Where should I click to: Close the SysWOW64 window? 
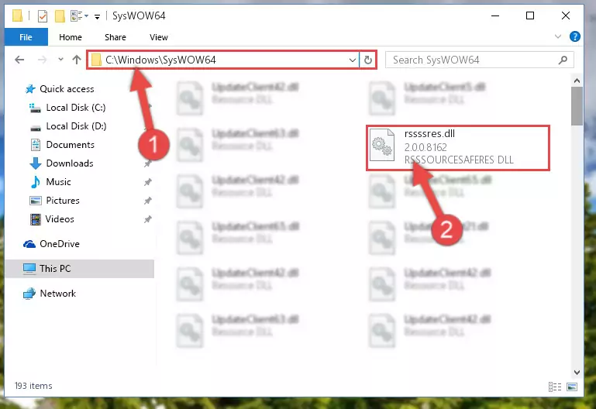(566, 16)
